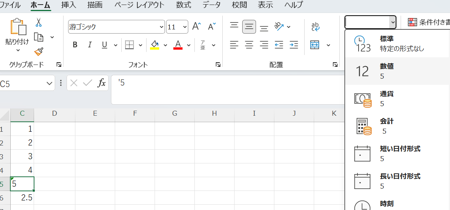Viewport: 450px width, 210px height.
Task: Expand the Name Box dropdown arrow
Action: [49, 84]
